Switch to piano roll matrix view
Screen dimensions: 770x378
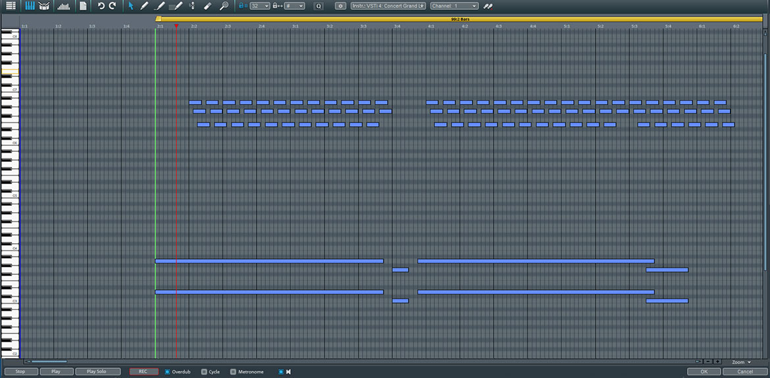coord(30,6)
